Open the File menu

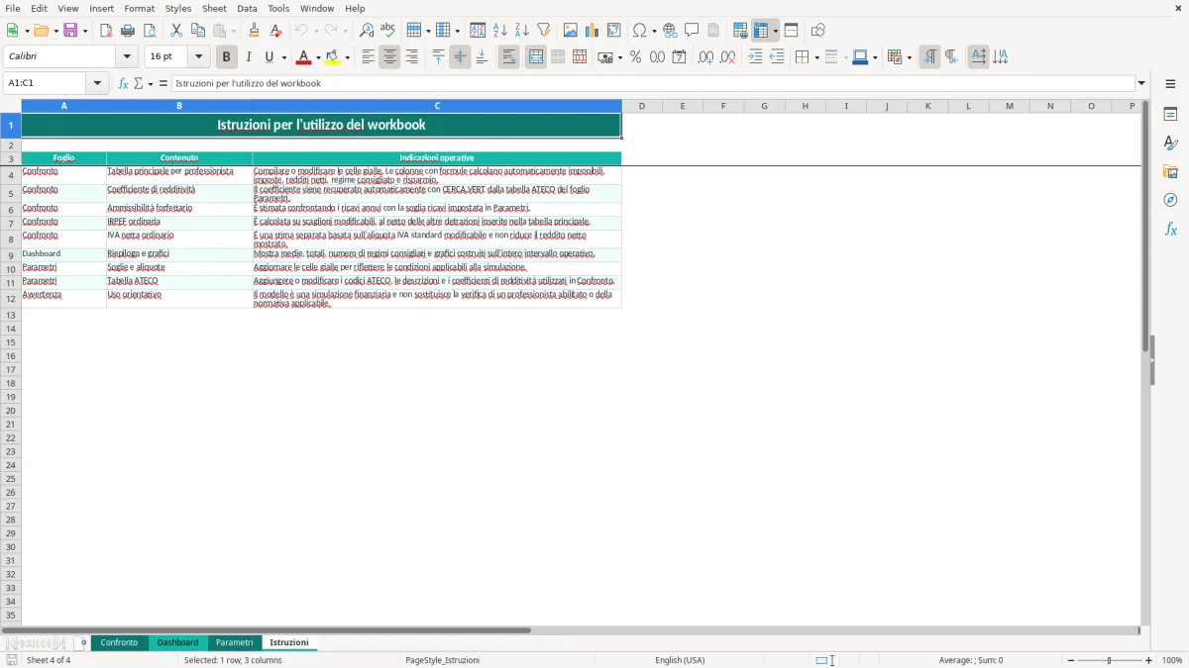tap(13, 8)
